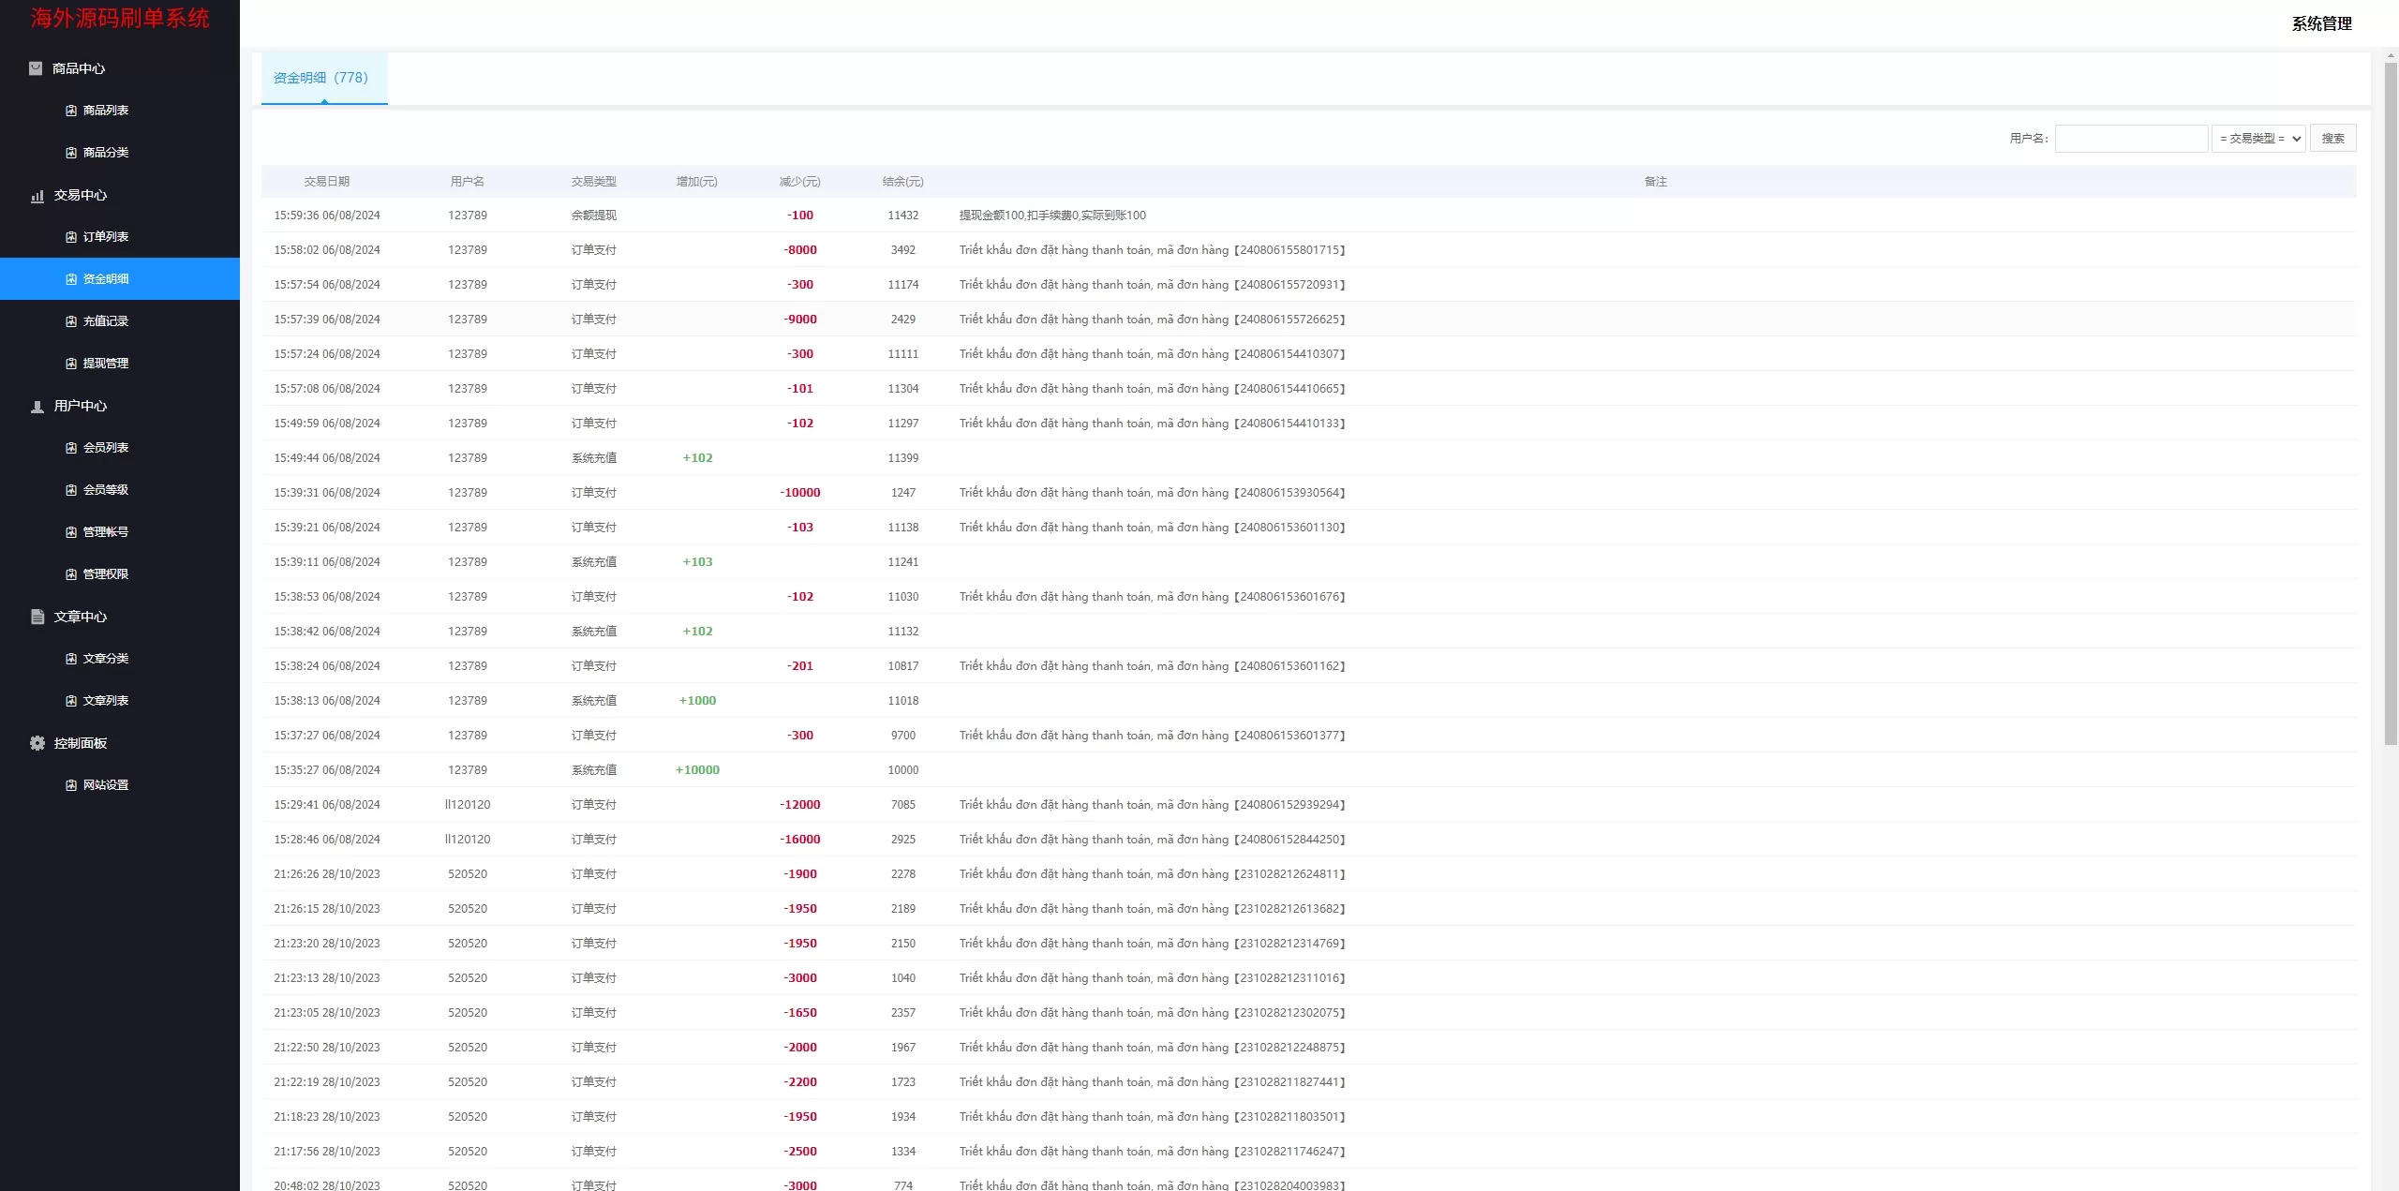Focus the 用户名 search input field
2399x1191 pixels.
(2131, 139)
